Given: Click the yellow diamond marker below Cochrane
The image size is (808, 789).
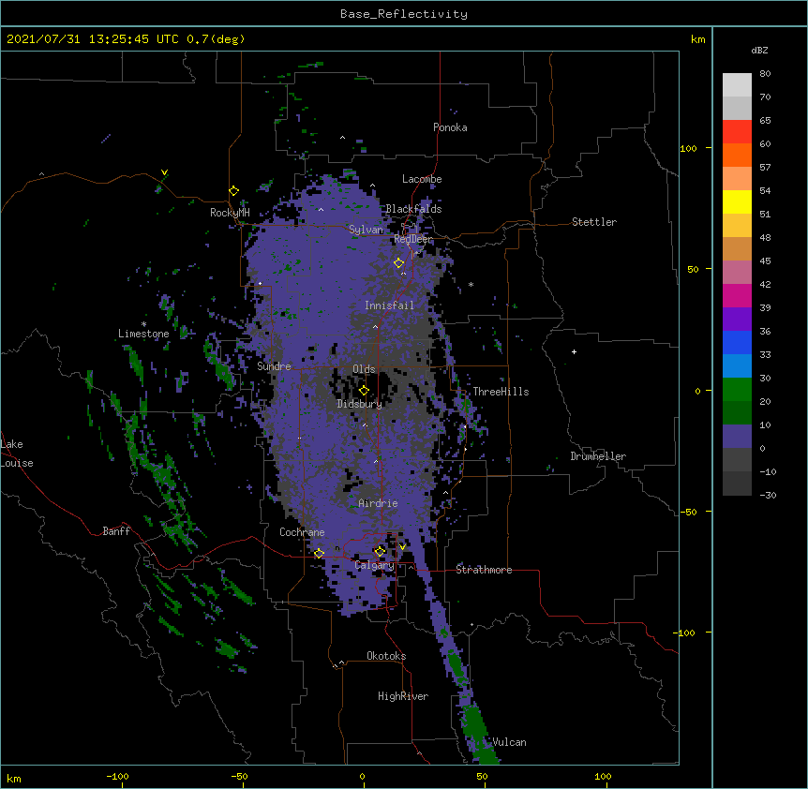Looking at the screenshot, I should click(x=319, y=554).
